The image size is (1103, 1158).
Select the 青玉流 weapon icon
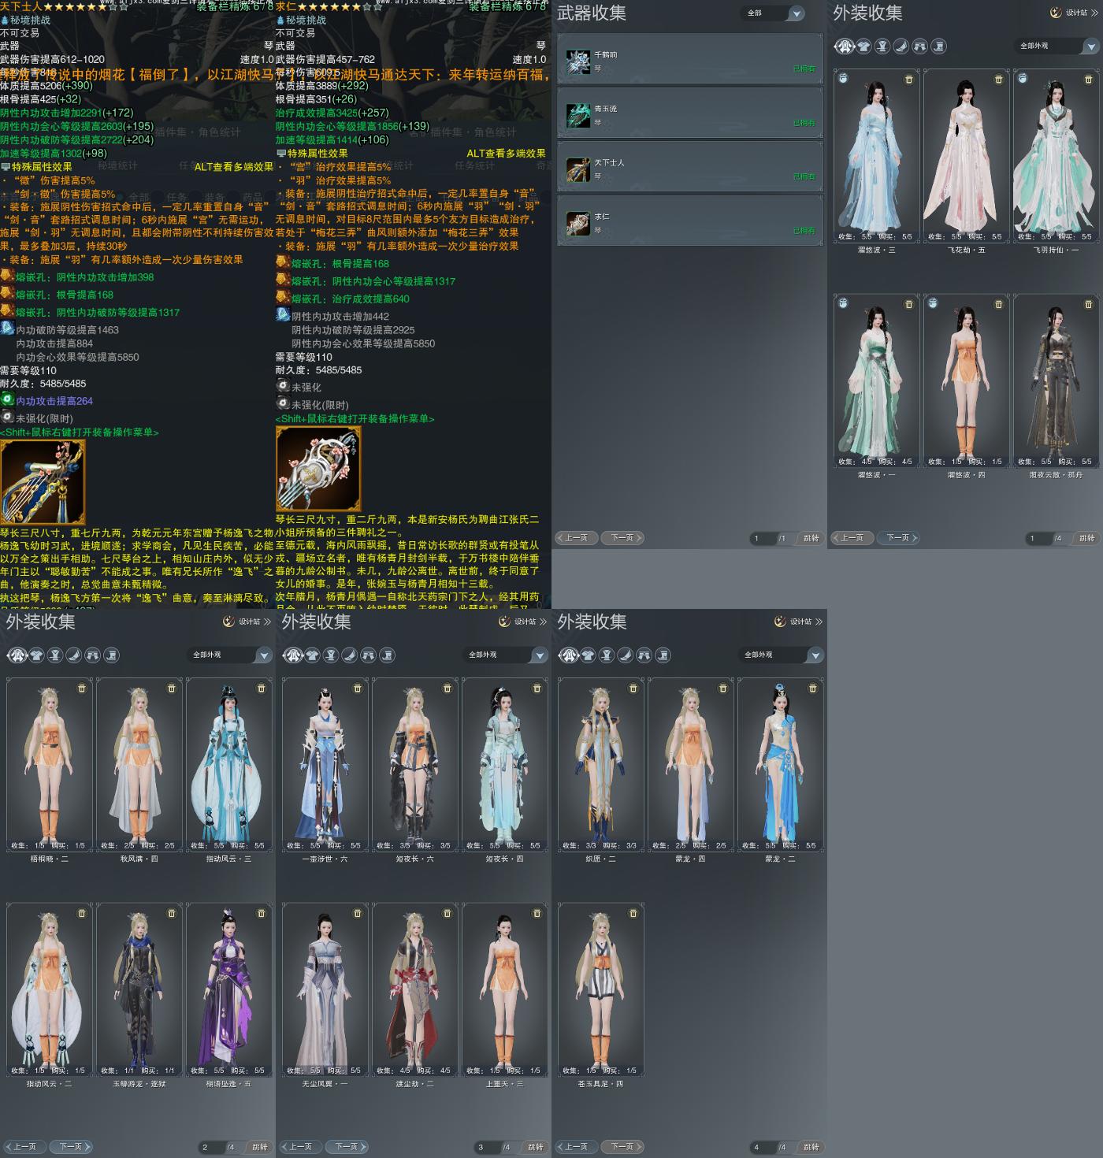click(x=577, y=115)
